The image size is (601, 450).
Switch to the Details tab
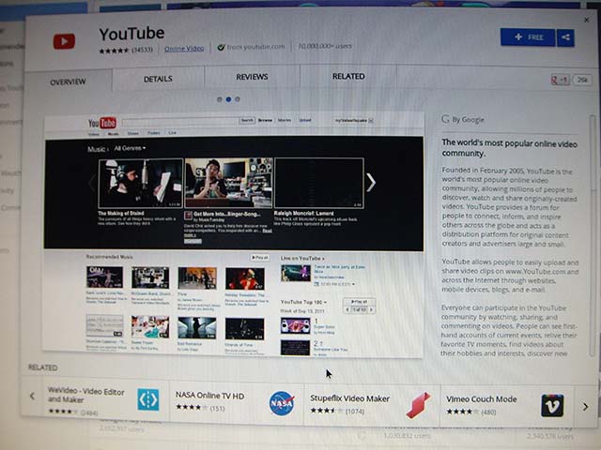point(158,79)
